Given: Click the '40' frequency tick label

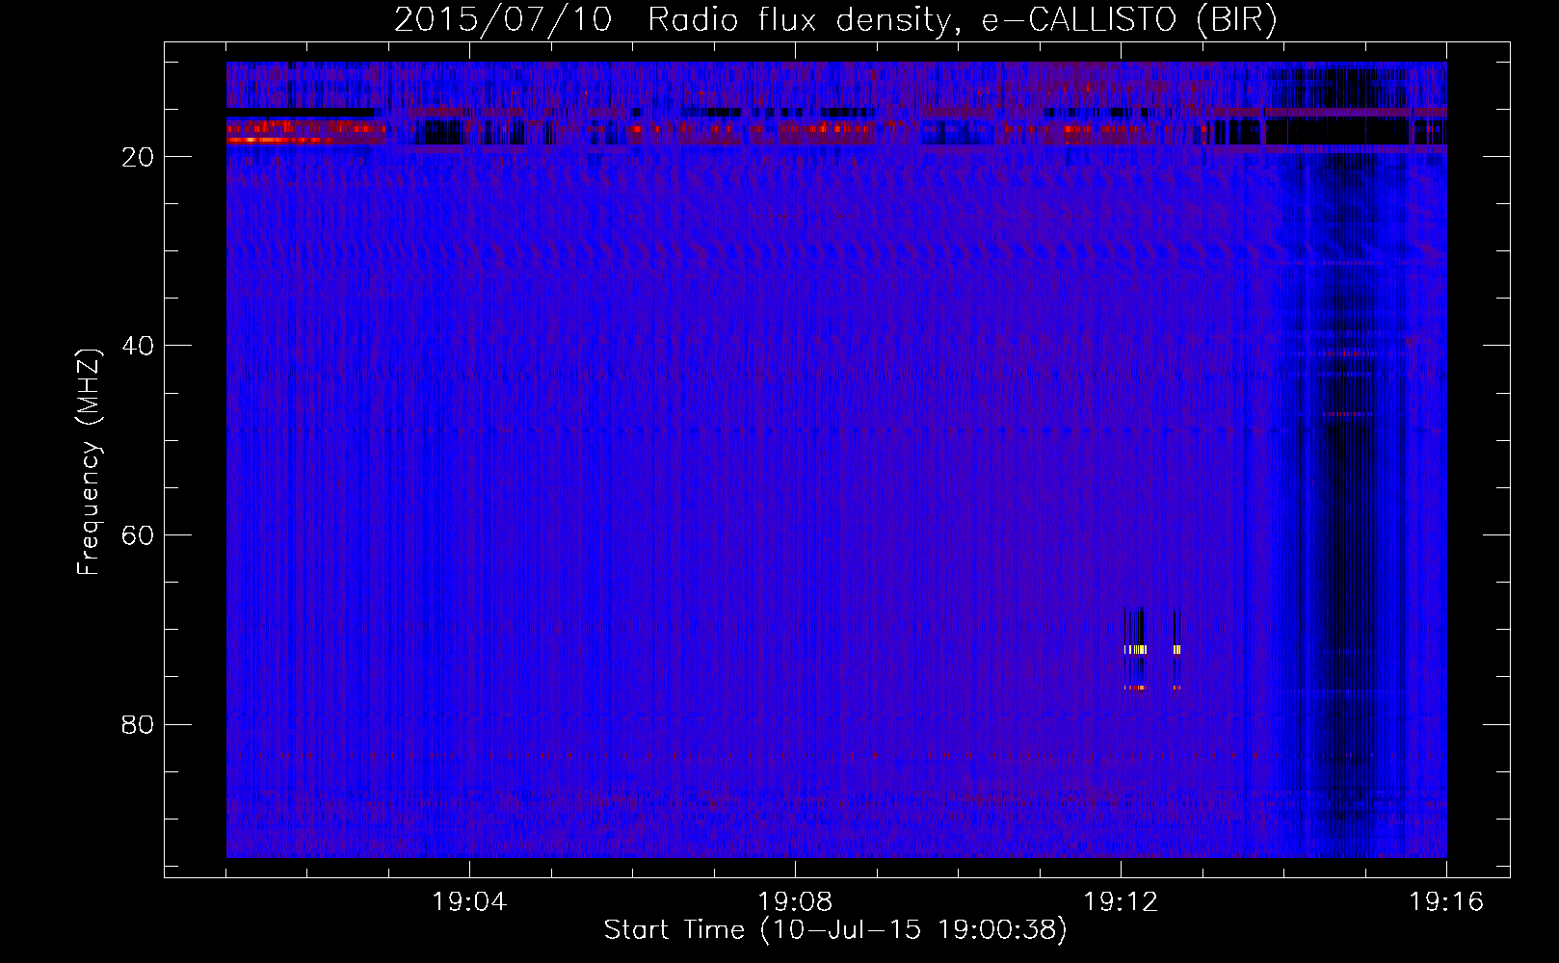Looking at the screenshot, I should (138, 346).
